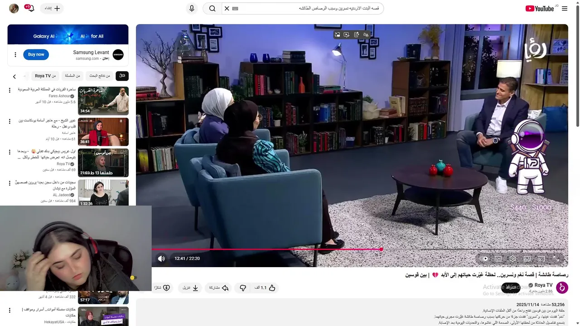
Task: Open options for the 21:03 Roya TV video
Action: [10, 152]
